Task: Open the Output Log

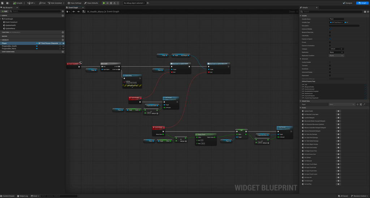Action: click(23, 196)
